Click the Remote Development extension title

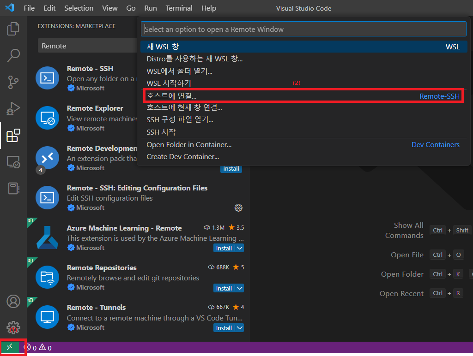point(102,148)
